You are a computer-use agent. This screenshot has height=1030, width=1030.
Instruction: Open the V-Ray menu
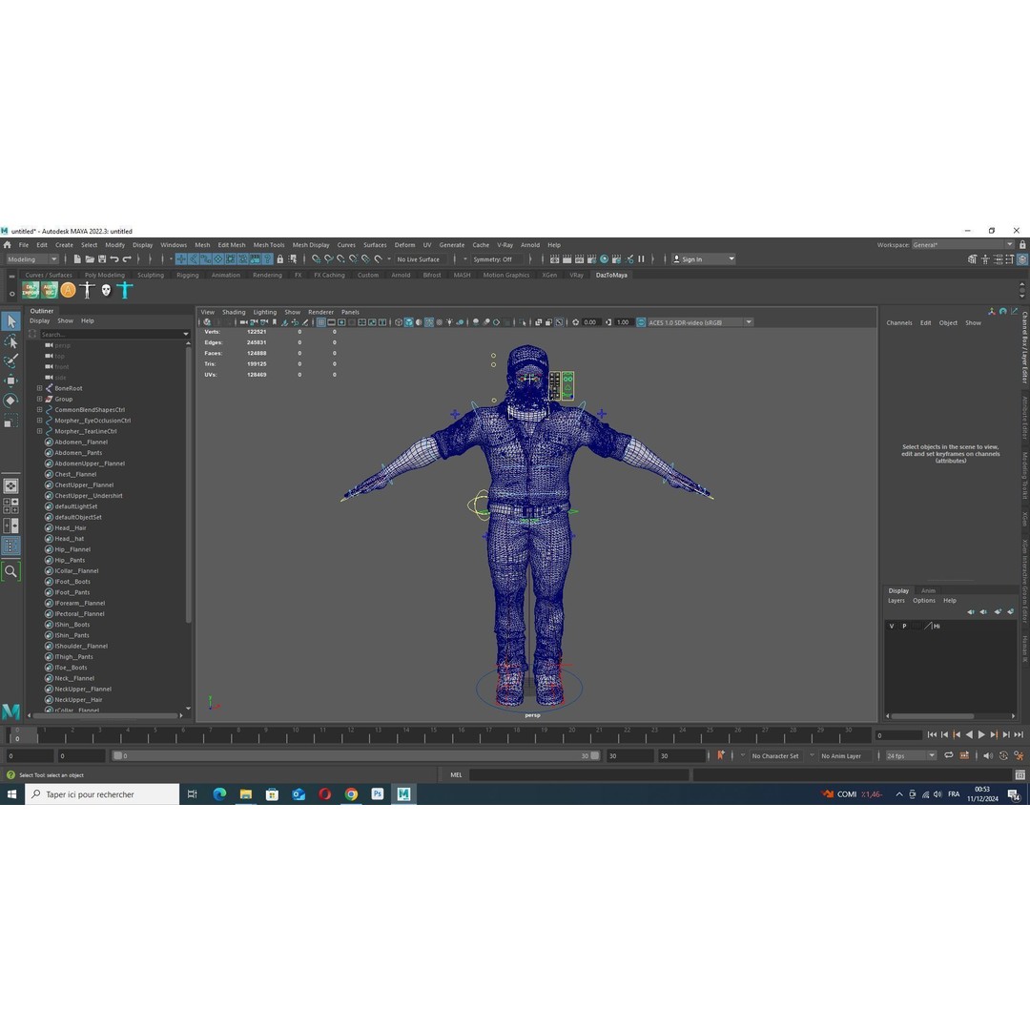coord(505,245)
